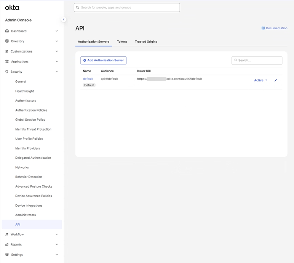Click the Applications grid icon
Screen dimensions: 294x263
coord(7,62)
